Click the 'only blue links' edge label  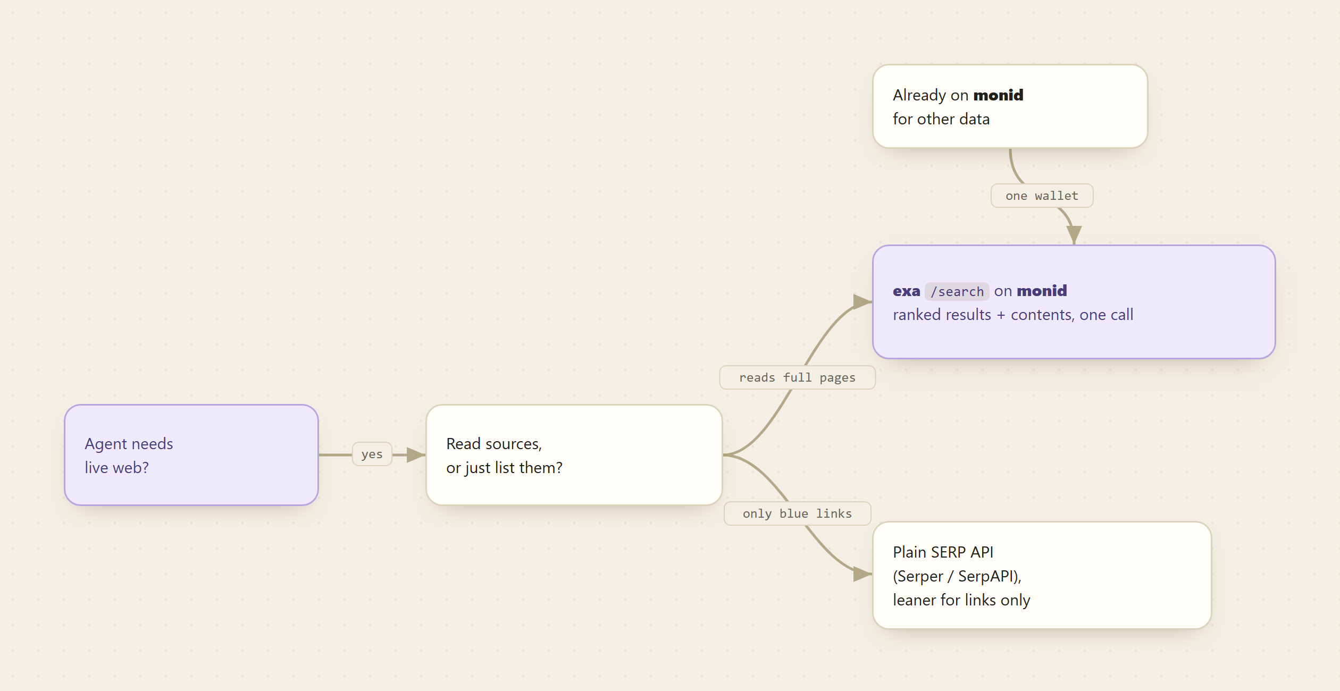(x=798, y=513)
